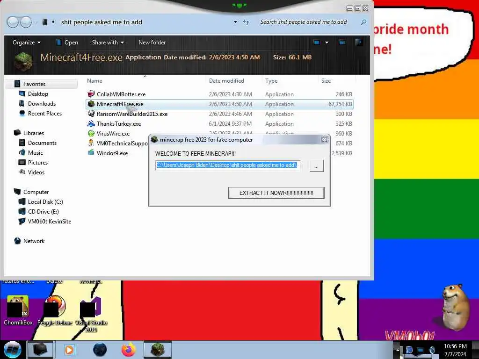Select ThanksTurkey.exe file
479x359 pixels.
pyautogui.click(x=219, y=123)
